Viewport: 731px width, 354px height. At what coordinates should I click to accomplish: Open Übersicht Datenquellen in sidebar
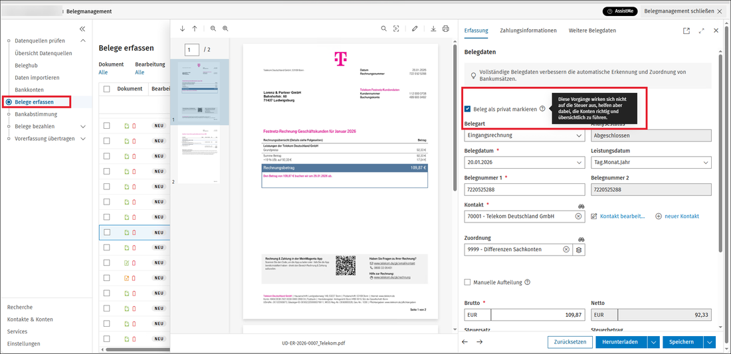[x=43, y=53]
